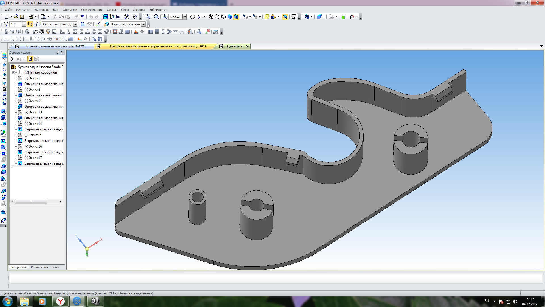Open Print Preview icon
The height and width of the screenshot is (307, 545).
(x=43, y=17)
